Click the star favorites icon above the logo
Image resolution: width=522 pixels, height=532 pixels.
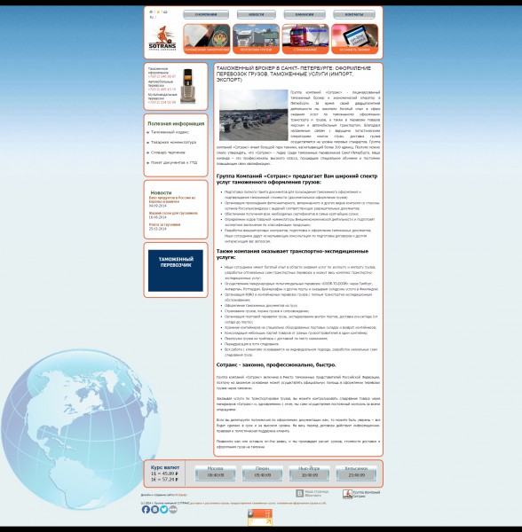tap(158, 12)
